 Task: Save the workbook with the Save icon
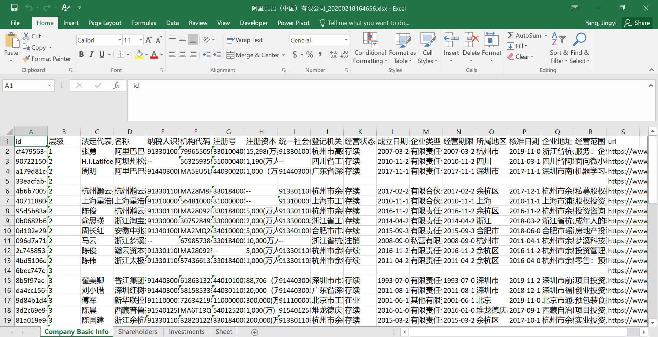click(14, 8)
